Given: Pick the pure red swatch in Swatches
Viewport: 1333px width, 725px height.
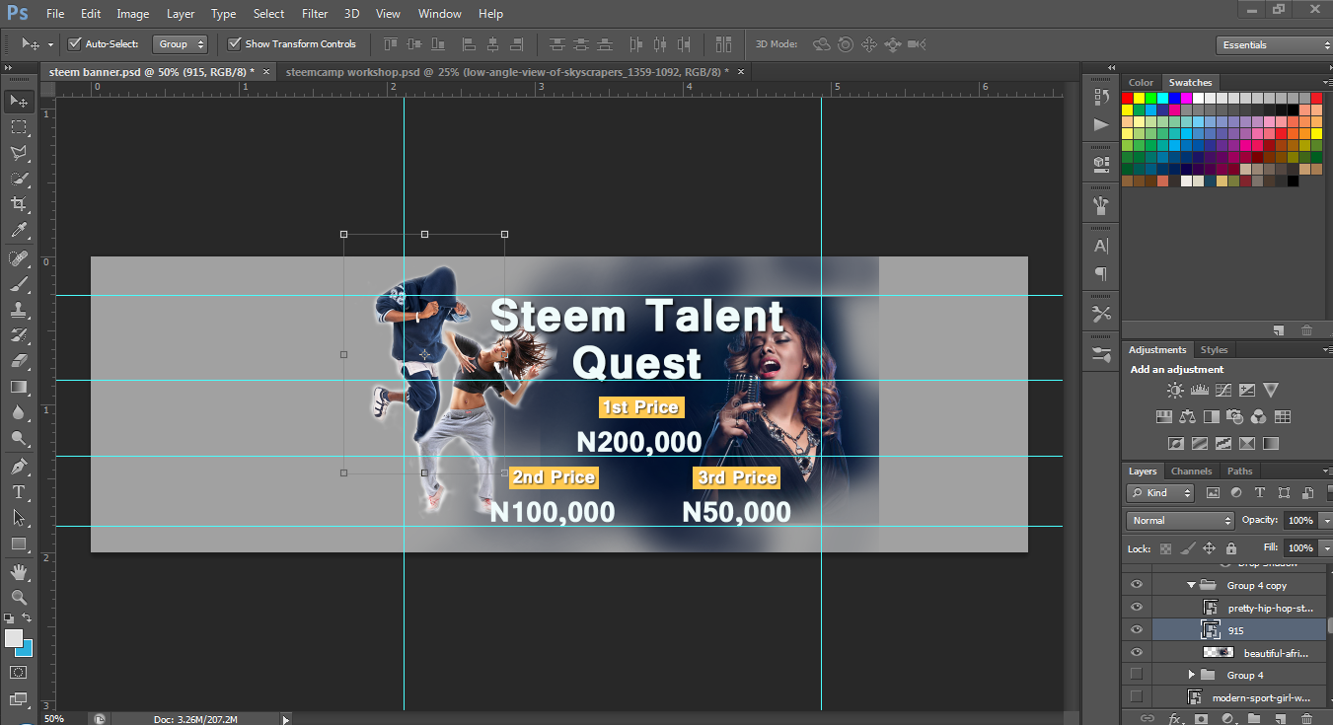Looking at the screenshot, I should click(1128, 98).
